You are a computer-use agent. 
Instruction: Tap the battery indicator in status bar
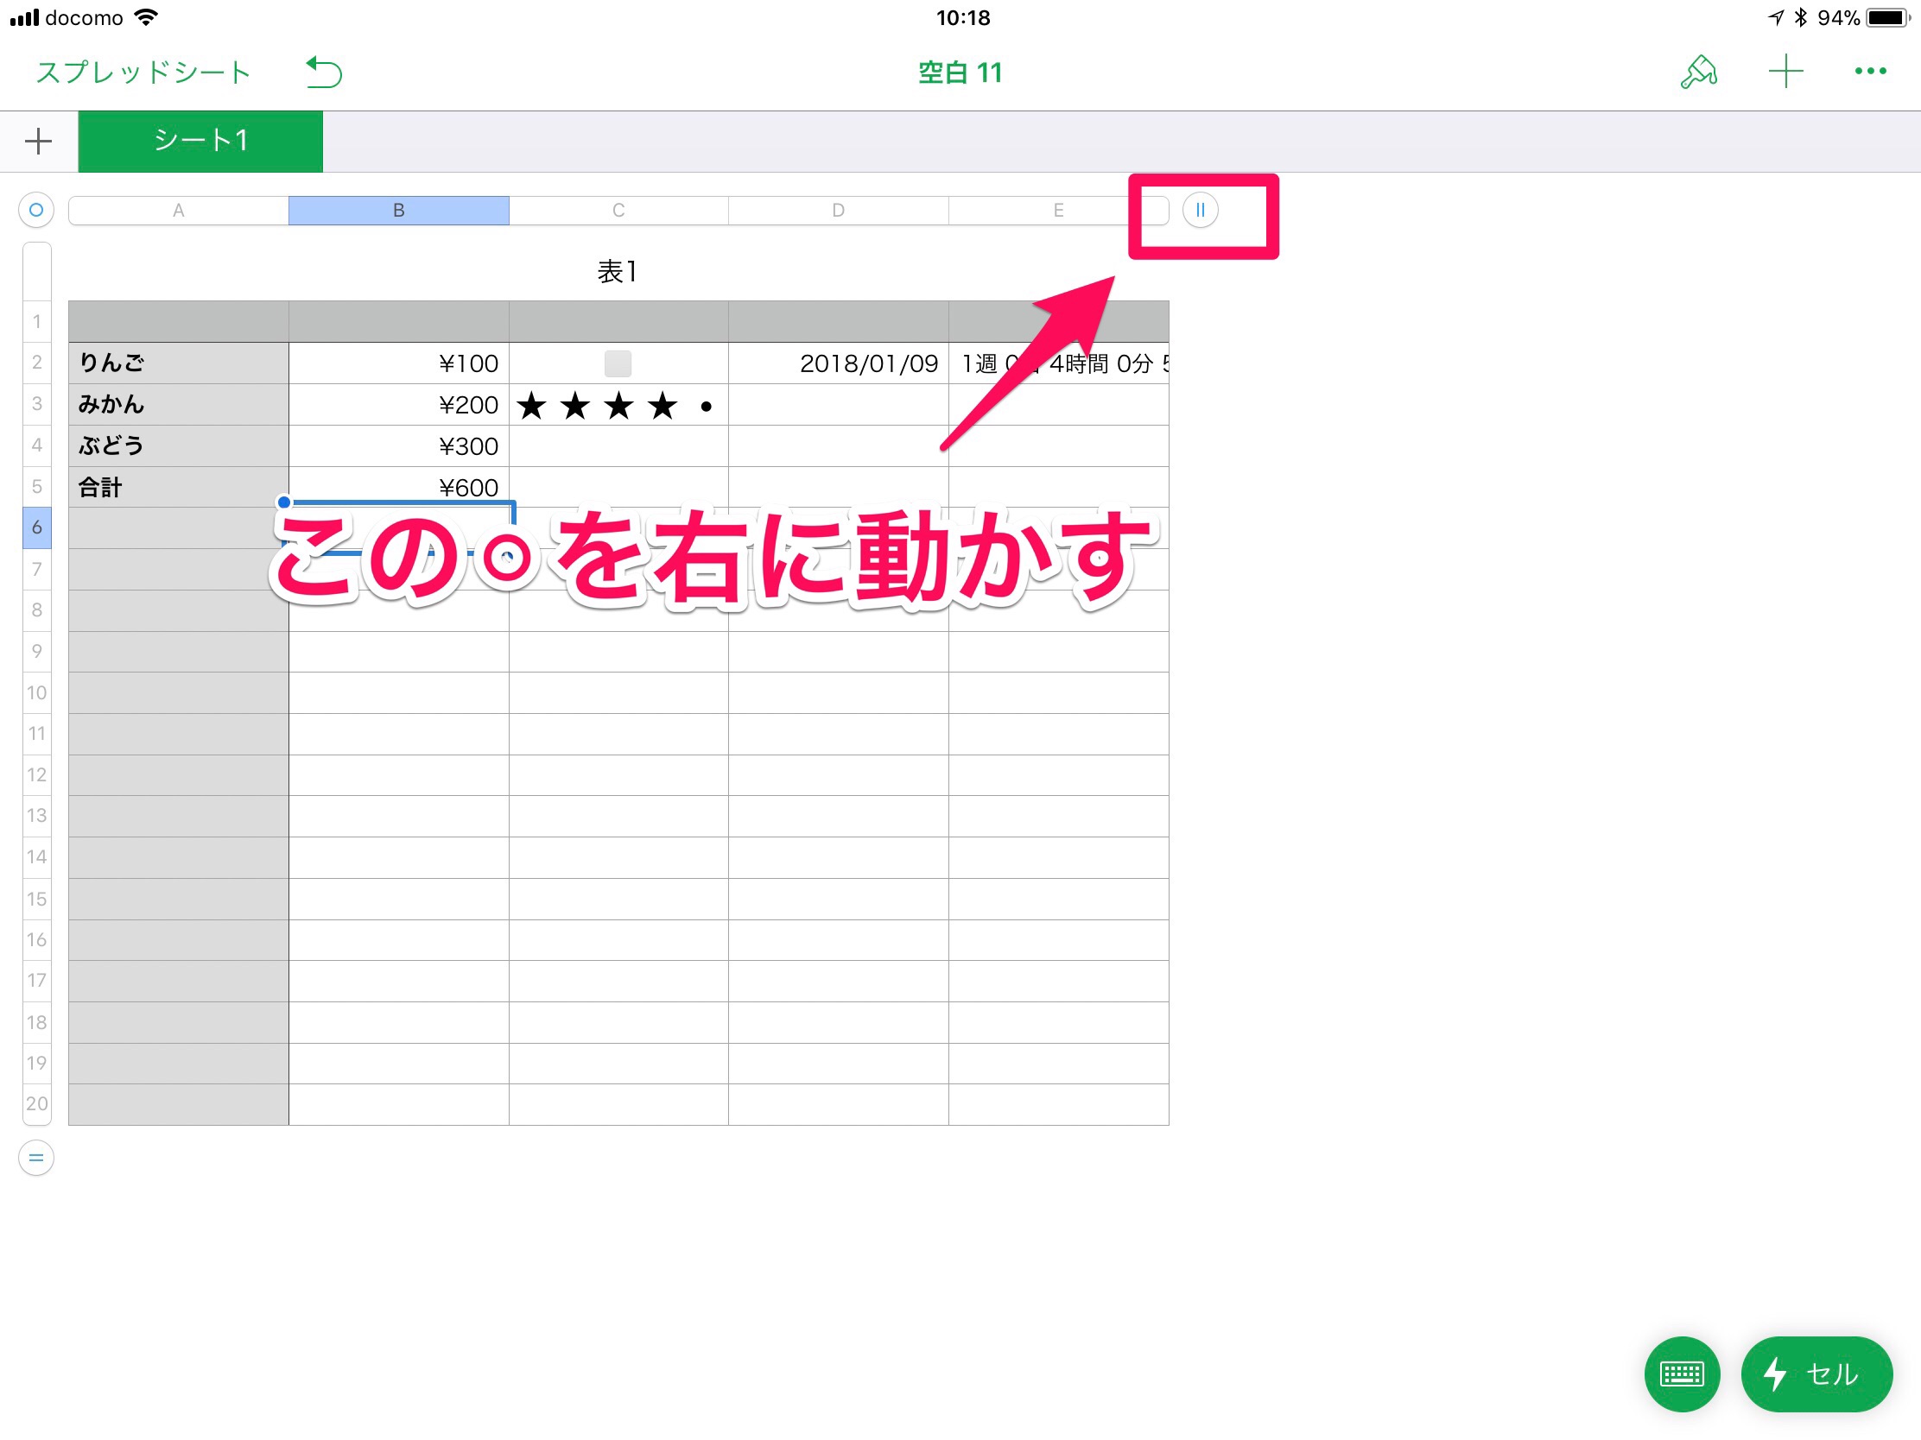click(1886, 17)
